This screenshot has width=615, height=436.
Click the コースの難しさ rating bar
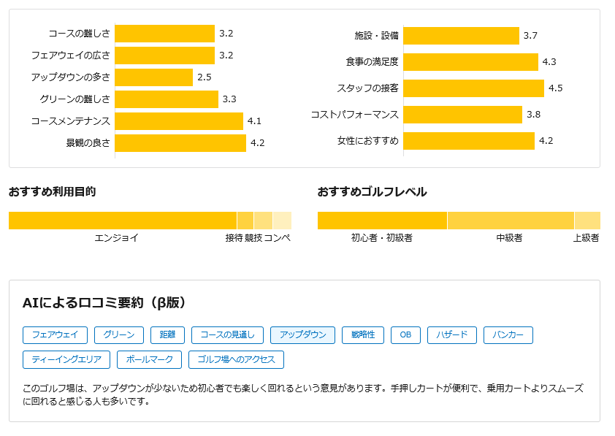pos(164,33)
